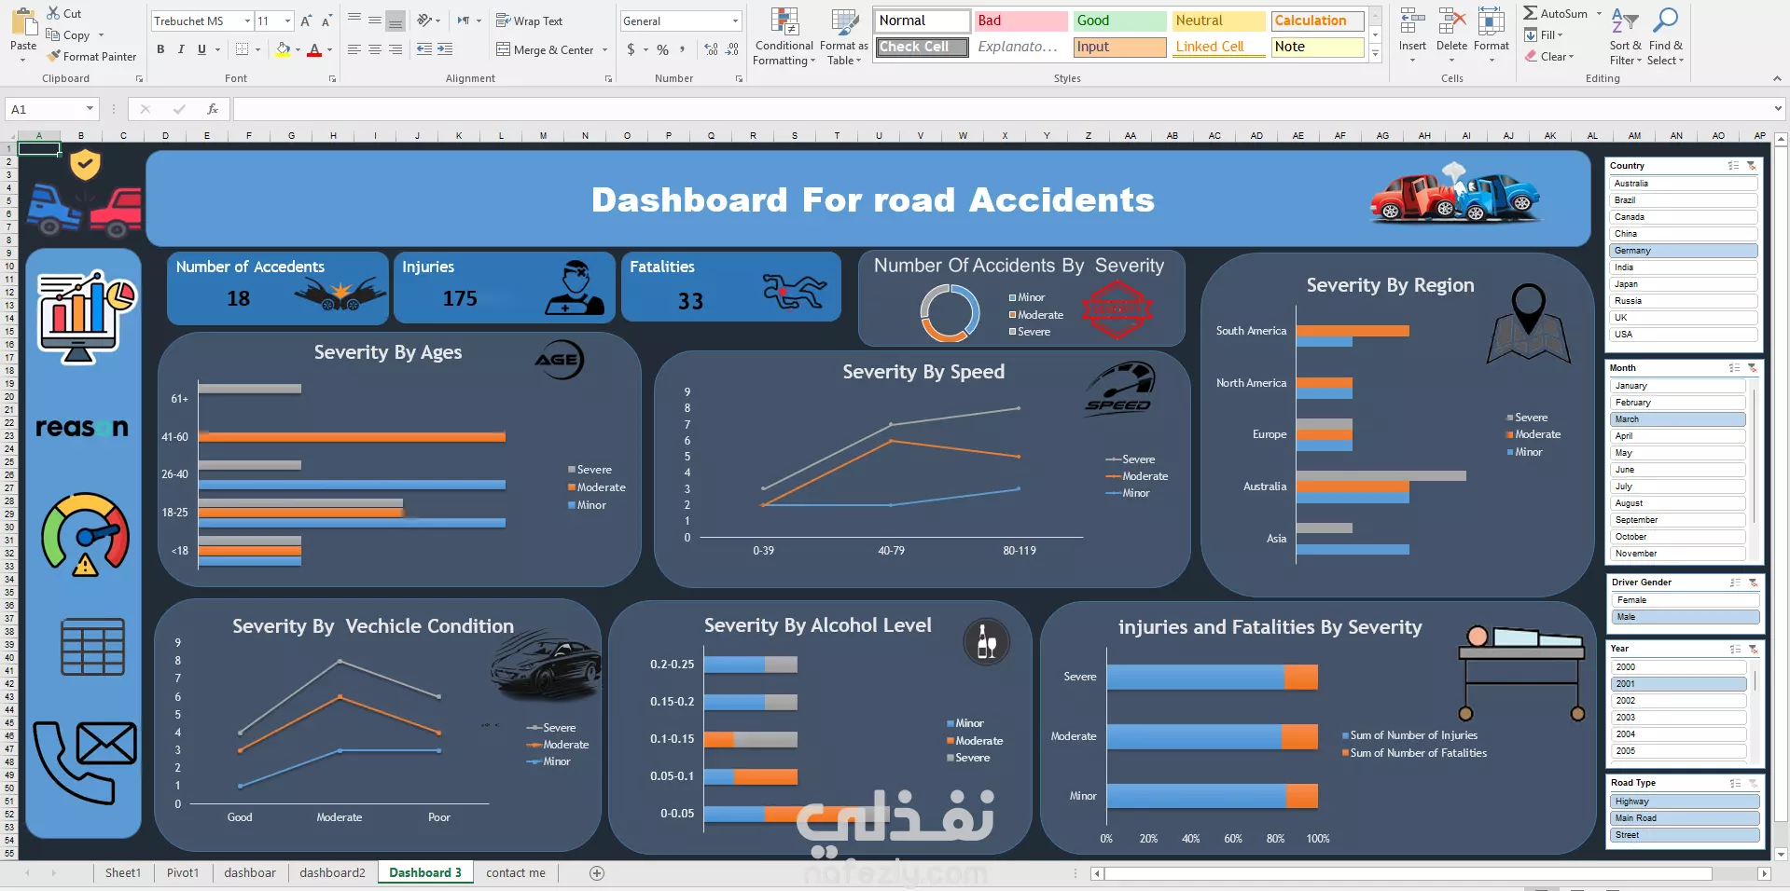This screenshot has height=891, width=1790.
Task: Toggle Brazil in Country slicer
Action: (x=1685, y=200)
